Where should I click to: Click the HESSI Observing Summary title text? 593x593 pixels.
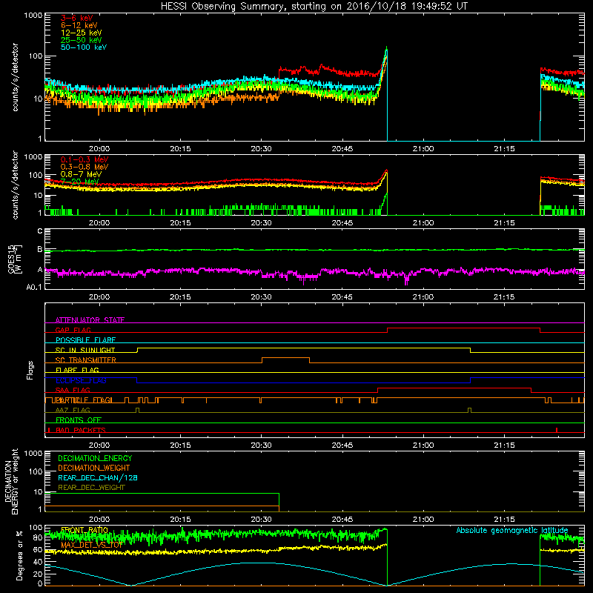314,7
